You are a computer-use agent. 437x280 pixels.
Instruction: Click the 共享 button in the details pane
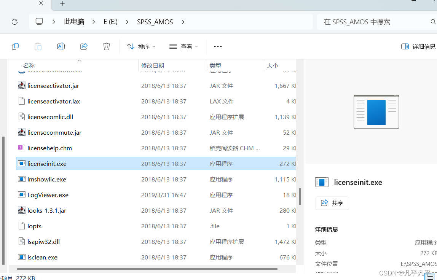coord(332,203)
